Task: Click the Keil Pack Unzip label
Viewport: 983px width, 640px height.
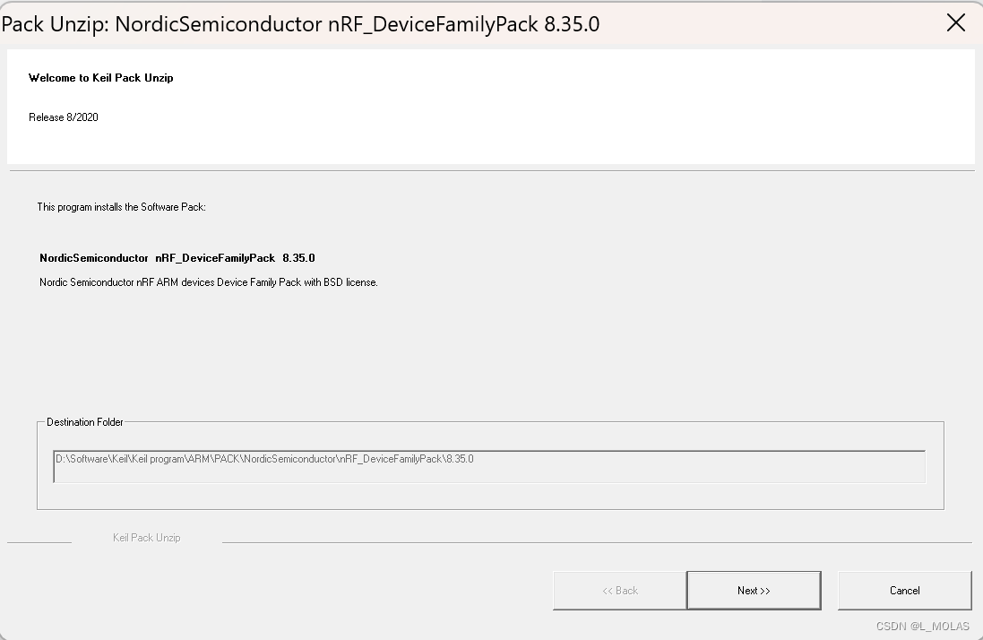Action: (x=146, y=538)
